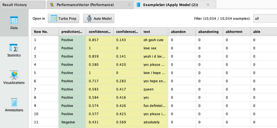Select the 'yeah i d lov...' text cell
The image size is (277, 128).
(x=155, y=56)
